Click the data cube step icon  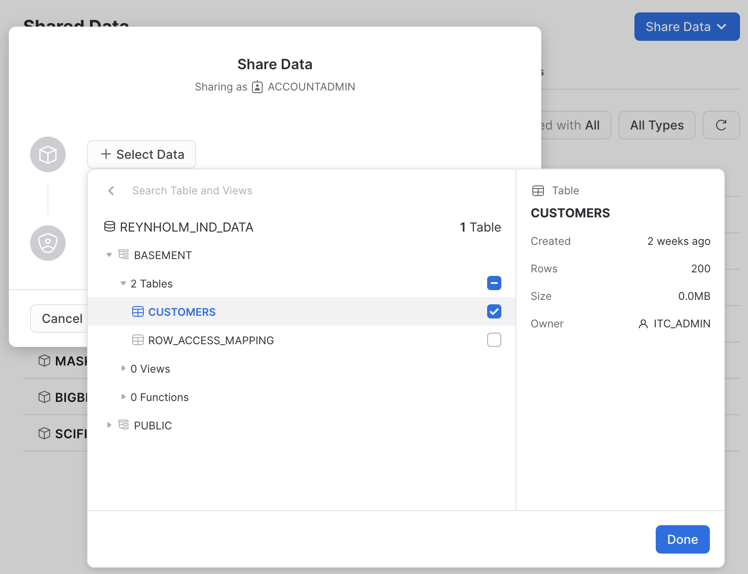click(x=48, y=154)
